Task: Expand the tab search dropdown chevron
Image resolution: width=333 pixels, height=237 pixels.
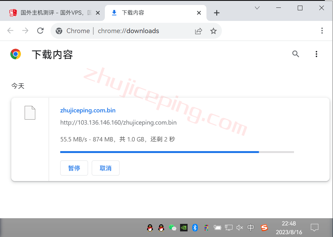Action: (257, 8)
